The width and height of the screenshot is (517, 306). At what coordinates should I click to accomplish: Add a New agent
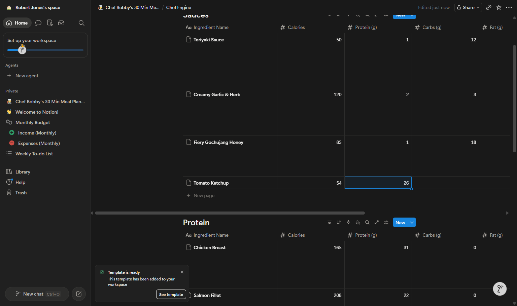tap(45, 76)
